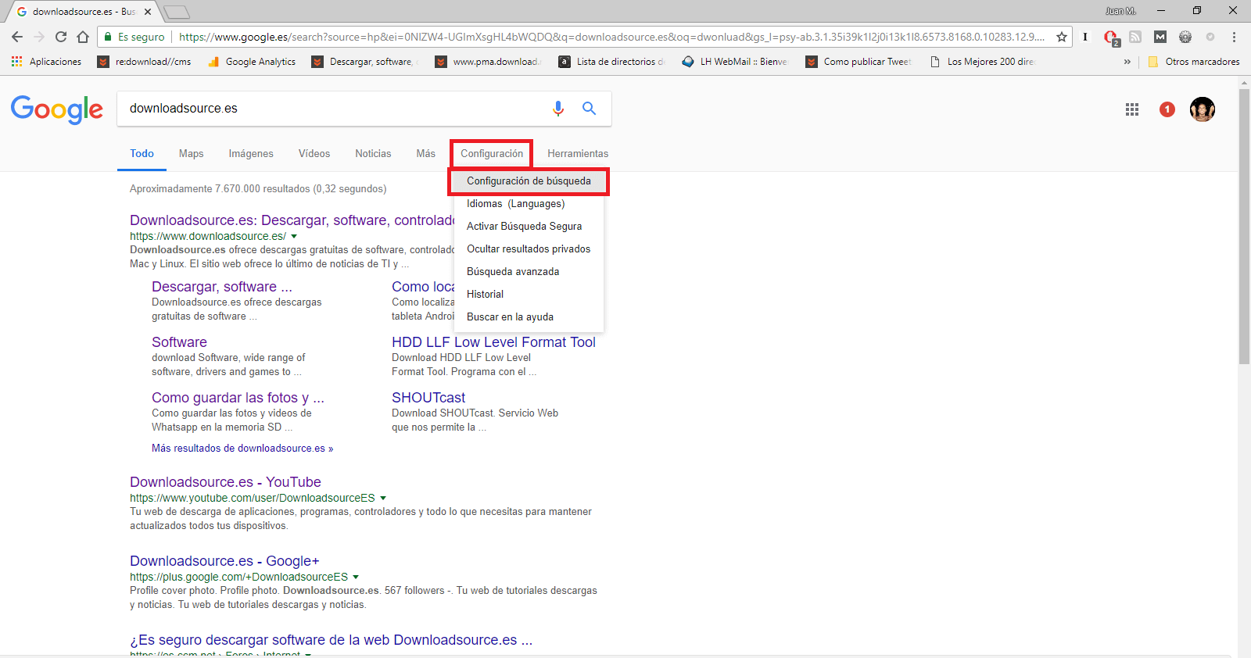The width and height of the screenshot is (1251, 658).
Task: Click the browser address bar URL
Action: coord(610,37)
